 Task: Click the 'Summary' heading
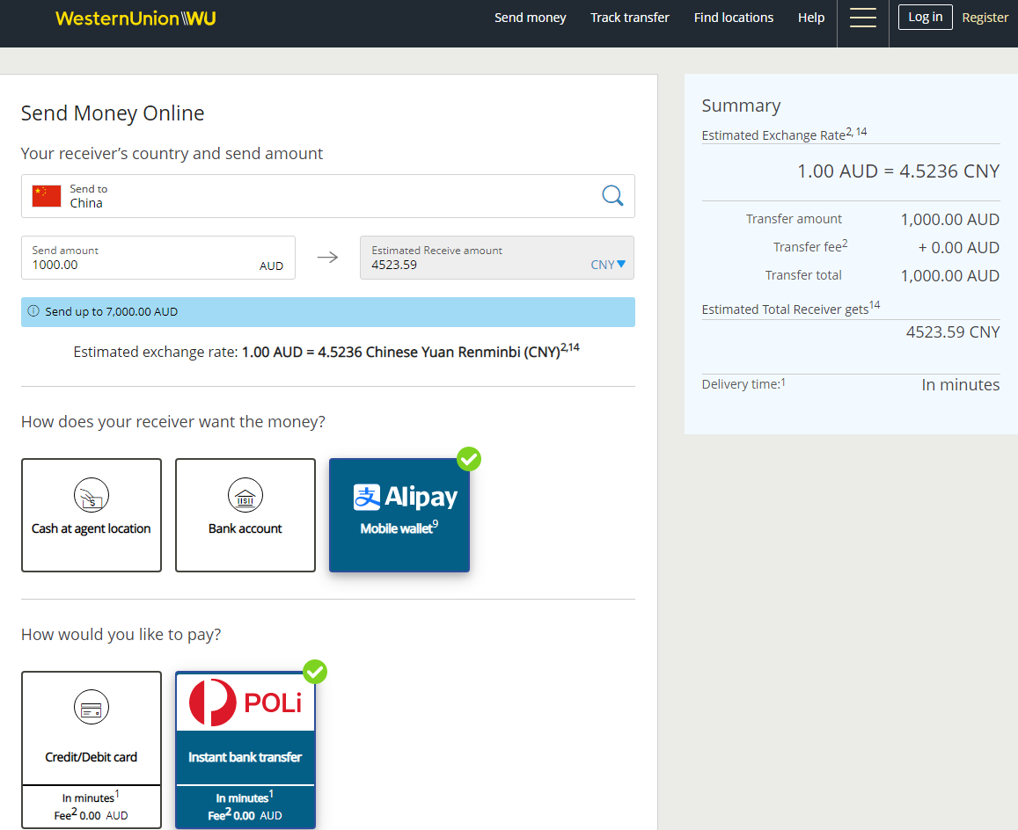click(741, 106)
